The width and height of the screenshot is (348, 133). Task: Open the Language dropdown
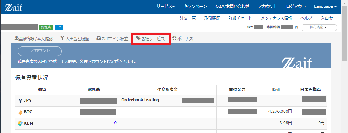click(326, 6)
